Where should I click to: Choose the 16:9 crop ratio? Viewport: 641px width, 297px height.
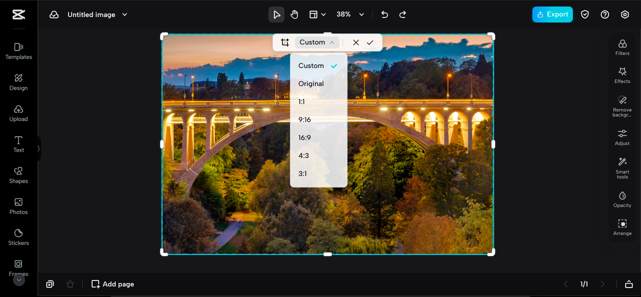pos(318,137)
